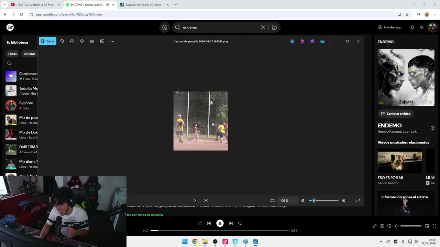Connect to a device in Spotify
440x247 pixels.
(x=389, y=226)
